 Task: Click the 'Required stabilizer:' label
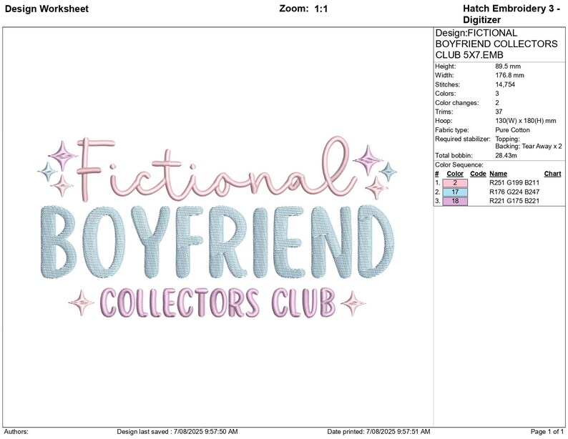pyautogui.click(x=463, y=139)
